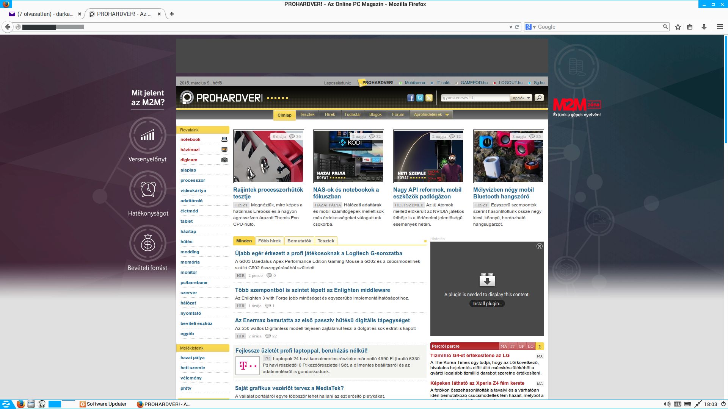The image size is (728, 409).
Task: Open PROHARDVER! Twitter icon
Action: pyautogui.click(x=420, y=98)
